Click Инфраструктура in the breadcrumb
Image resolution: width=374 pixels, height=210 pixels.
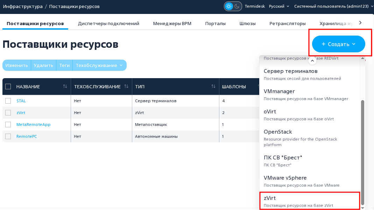[23, 6]
